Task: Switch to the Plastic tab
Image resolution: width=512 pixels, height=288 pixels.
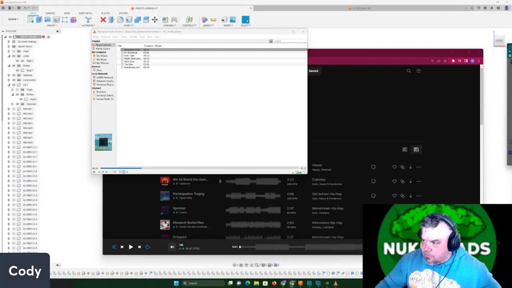Action: pos(105,13)
